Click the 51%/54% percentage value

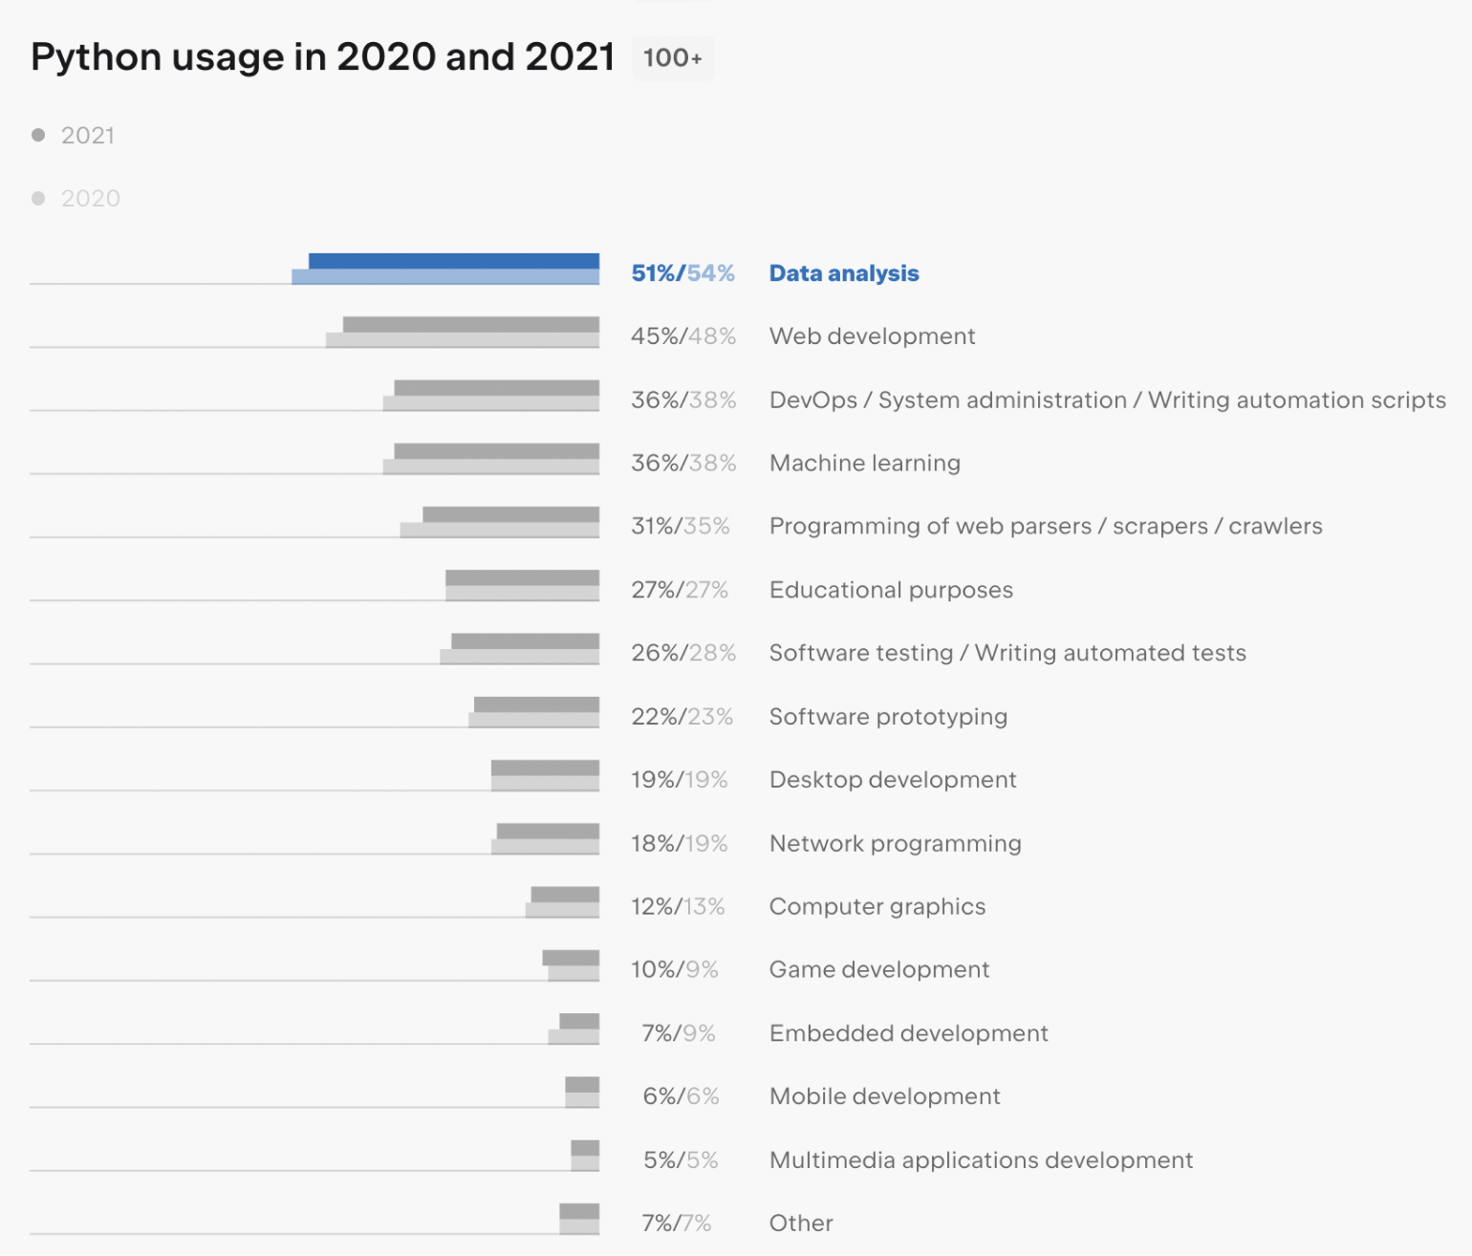pos(682,273)
